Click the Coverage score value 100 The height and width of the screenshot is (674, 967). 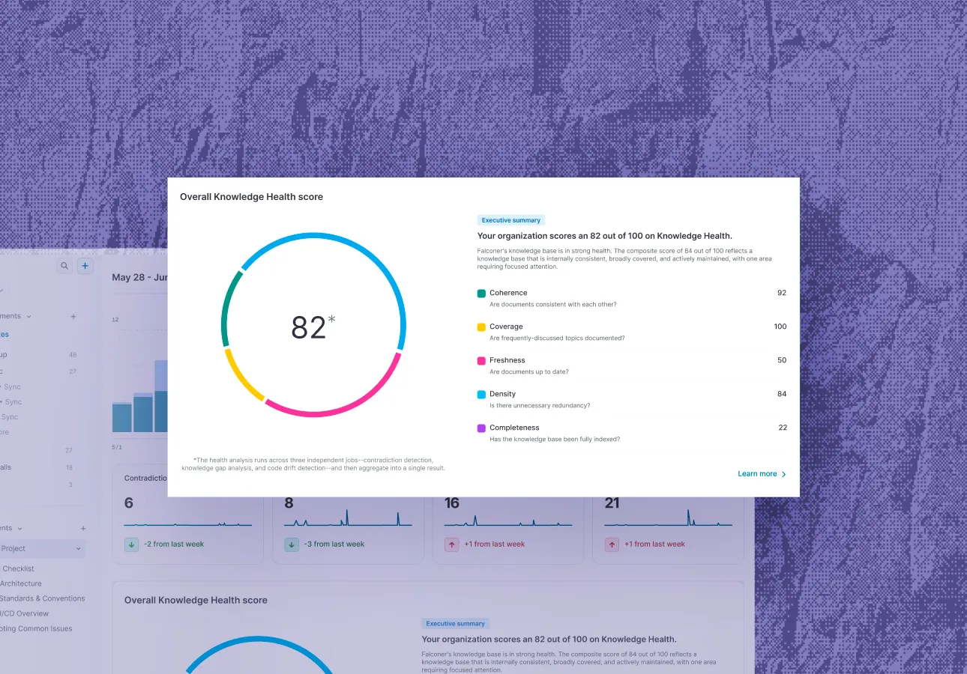tap(780, 327)
